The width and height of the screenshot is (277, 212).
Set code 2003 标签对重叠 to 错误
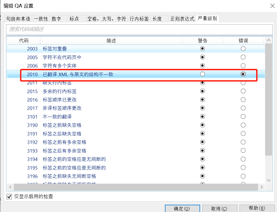[243, 49]
